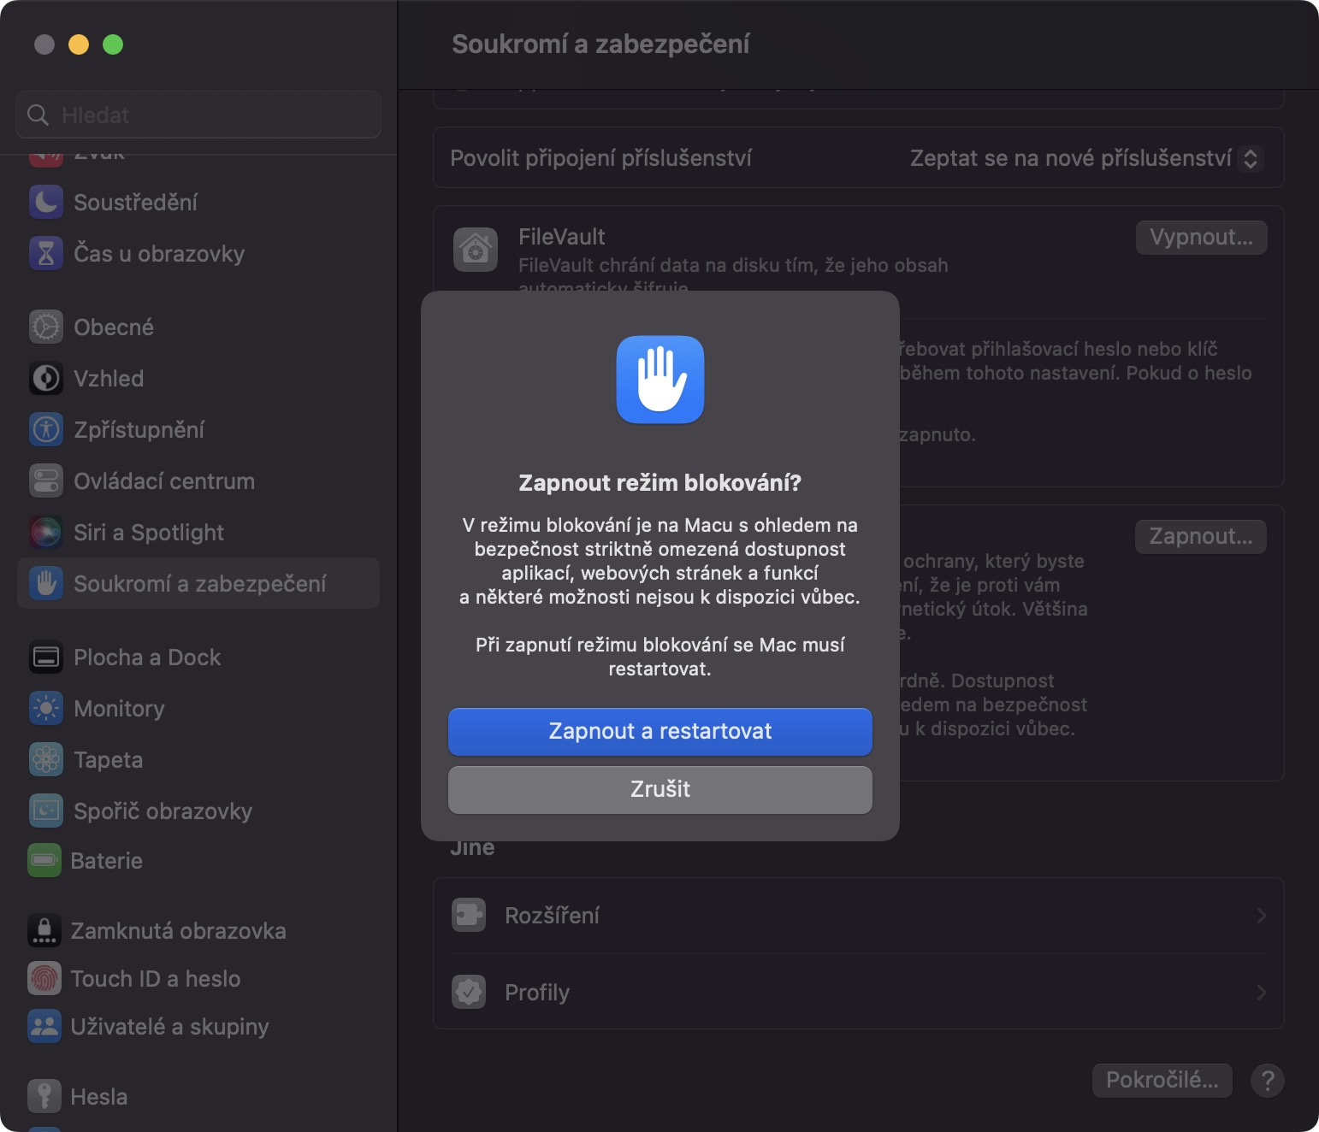Open the Pokročilé advanced settings

coord(1161,1081)
